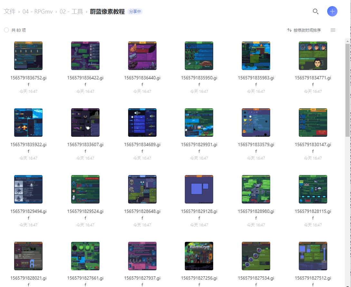Click file name 1565791833607.gif

pyautogui.click(x=85, y=148)
